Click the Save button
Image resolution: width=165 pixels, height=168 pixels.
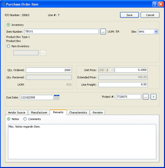pyautogui.click(x=129, y=15)
